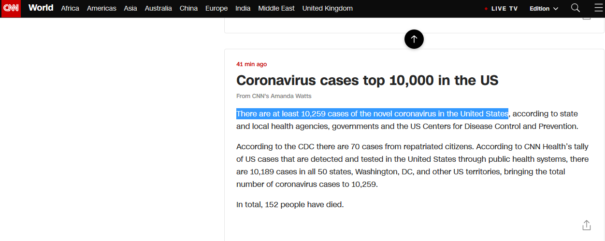Open the China section
The width and height of the screenshot is (605, 241).
pyautogui.click(x=188, y=8)
